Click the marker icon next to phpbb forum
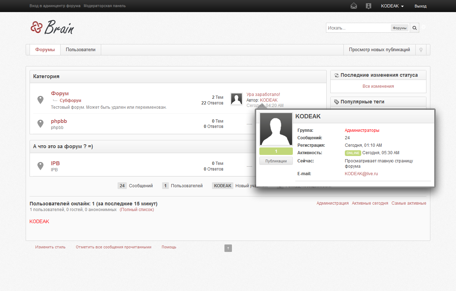Screen dimensions: 456x291 pos(41,124)
